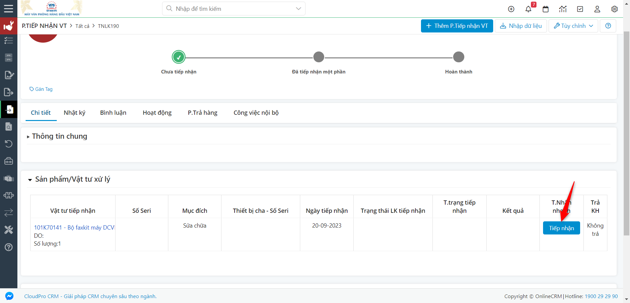
Task: Open the toolbox sidebar icon
Action: click(x=9, y=161)
